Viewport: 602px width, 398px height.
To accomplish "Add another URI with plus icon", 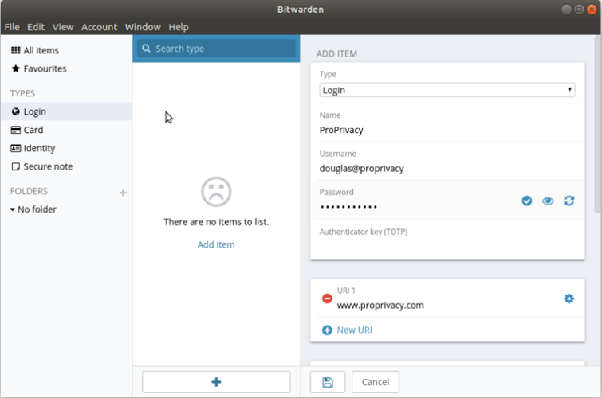I will pos(327,330).
